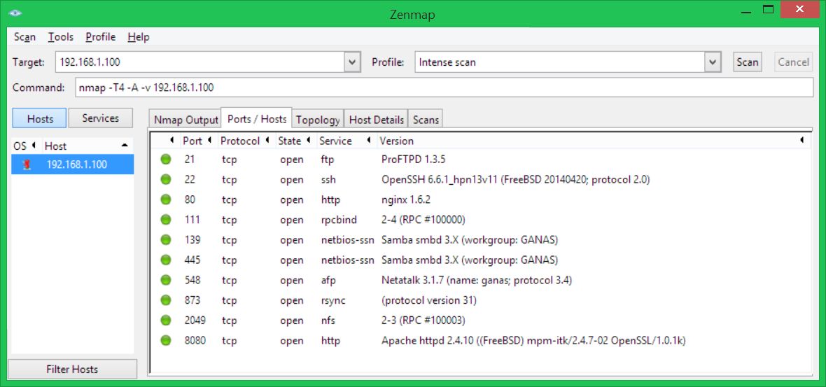Open the Scan menu

point(24,37)
